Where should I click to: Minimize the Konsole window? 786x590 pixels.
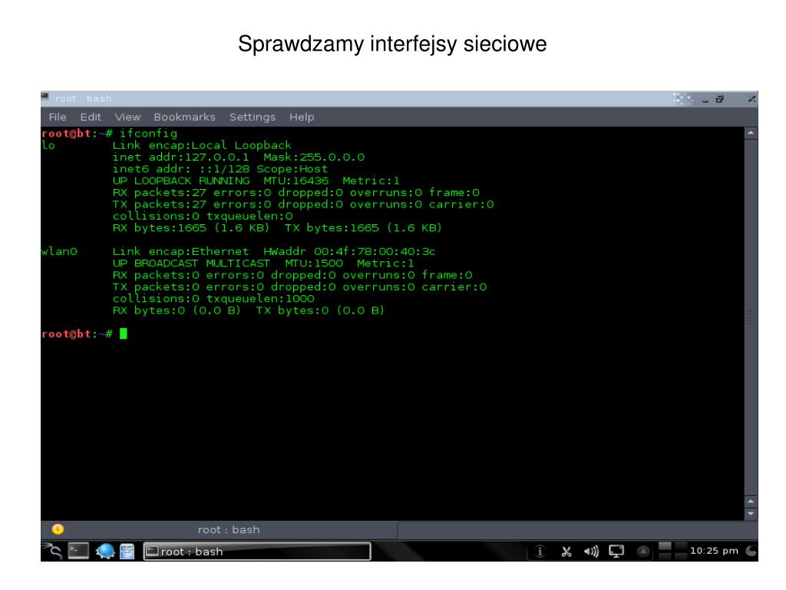(x=705, y=99)
